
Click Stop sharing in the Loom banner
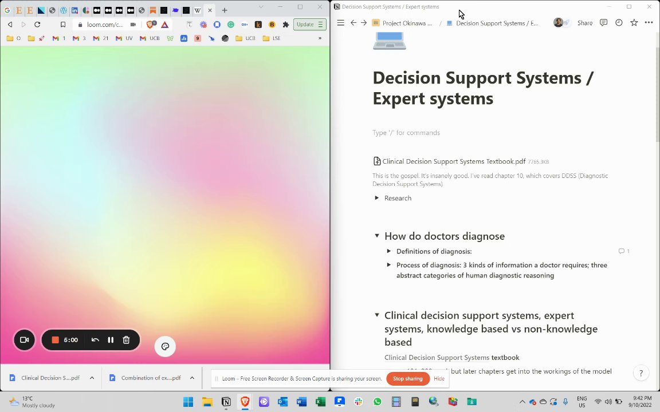(407, 379)
